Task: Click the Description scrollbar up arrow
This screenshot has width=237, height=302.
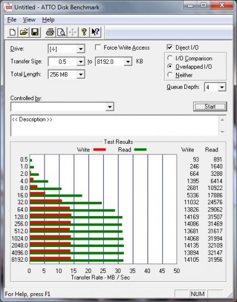Action: click(222, 120)
